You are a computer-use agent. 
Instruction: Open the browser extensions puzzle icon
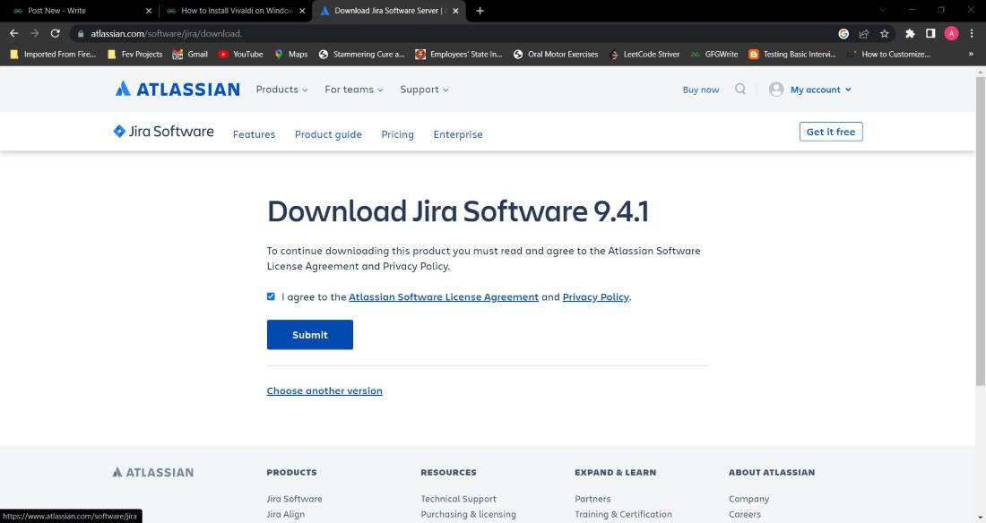point(908,33)
